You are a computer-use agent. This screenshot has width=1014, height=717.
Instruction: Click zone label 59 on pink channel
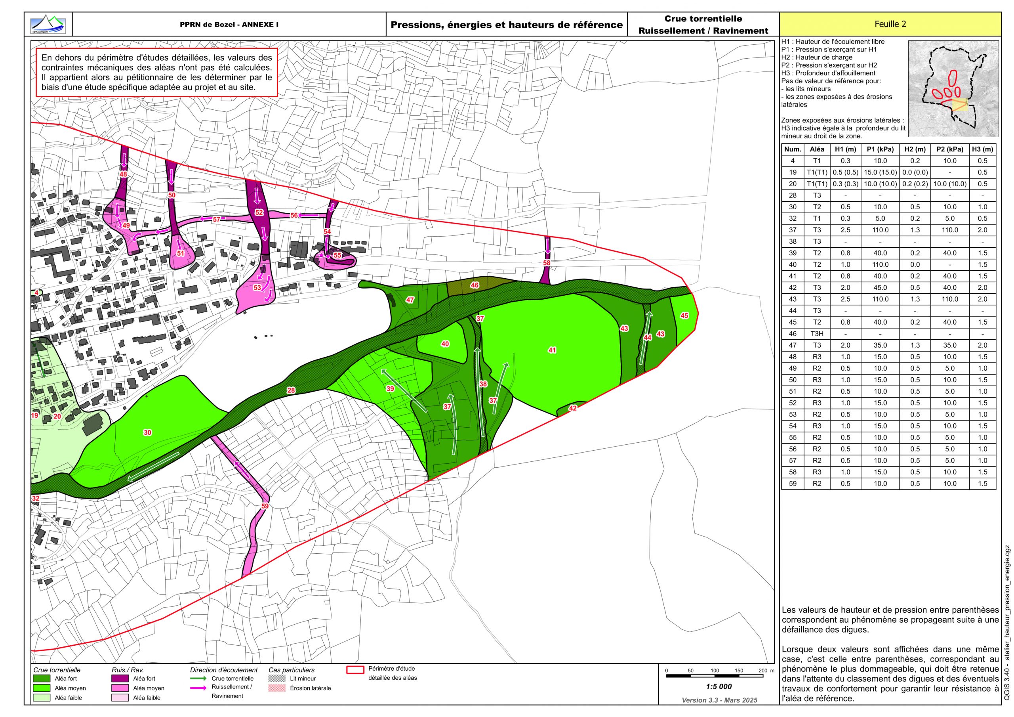point(265,506)
